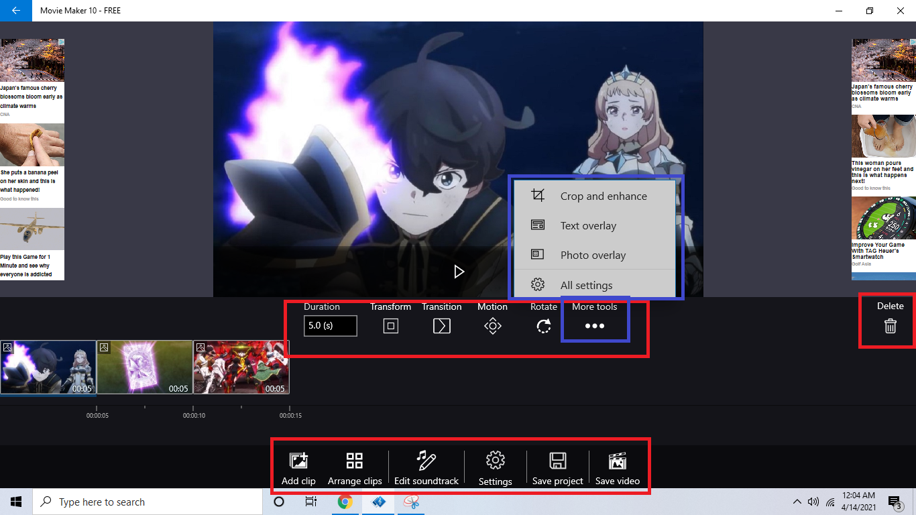Select Crop and enhance
The image size is (916, 515).
tap(593, 196)
